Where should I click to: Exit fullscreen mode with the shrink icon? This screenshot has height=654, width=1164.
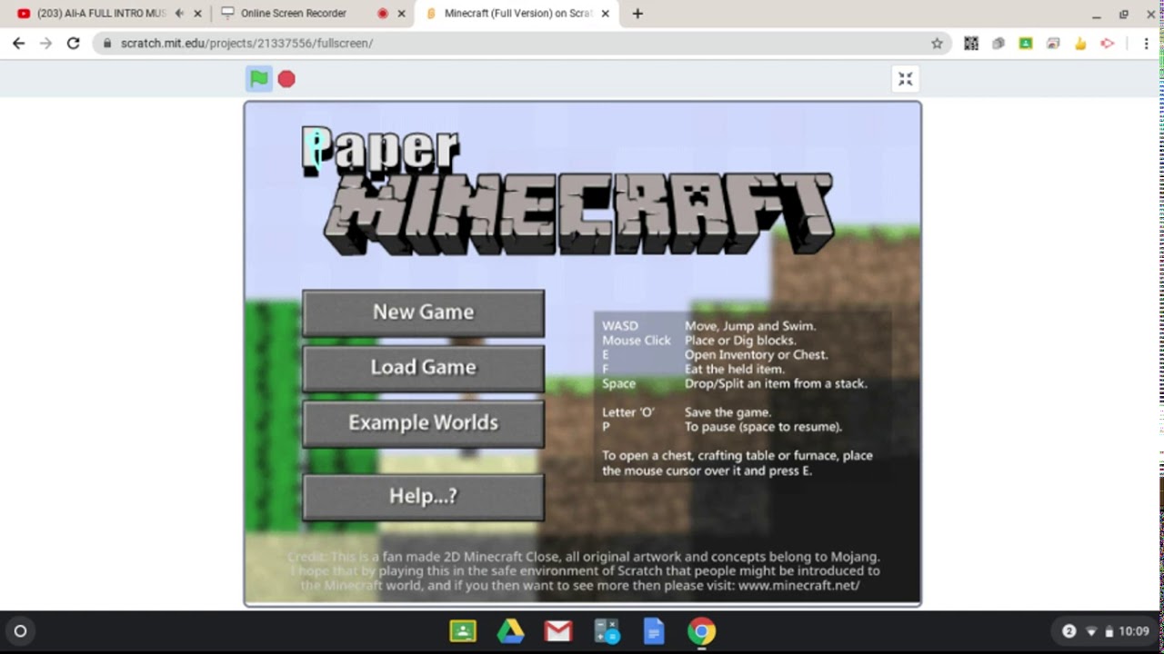coord(905,79)
